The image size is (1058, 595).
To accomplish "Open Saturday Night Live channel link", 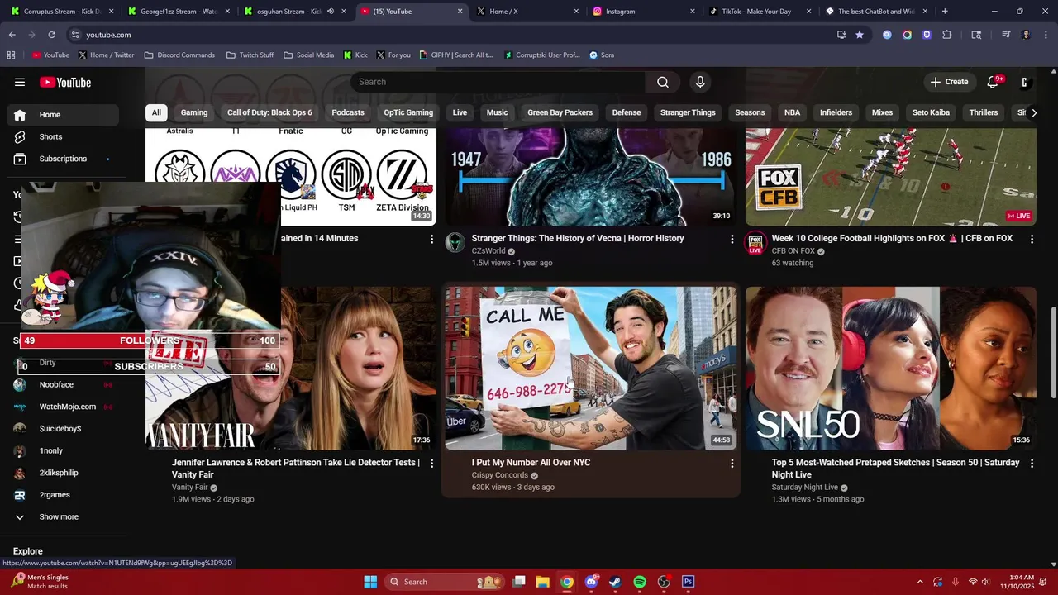I will point(805,488).
